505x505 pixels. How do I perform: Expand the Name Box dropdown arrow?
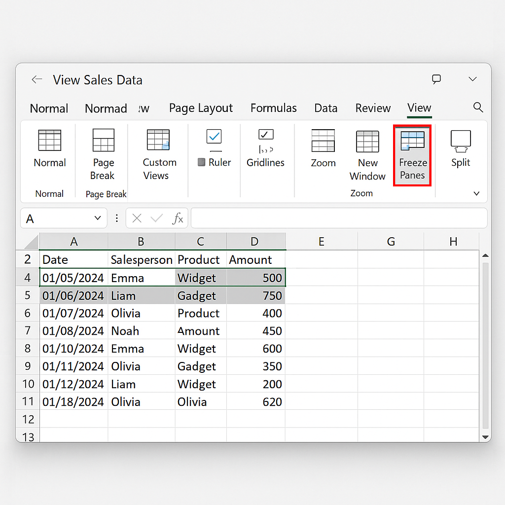tap(97, 218)
